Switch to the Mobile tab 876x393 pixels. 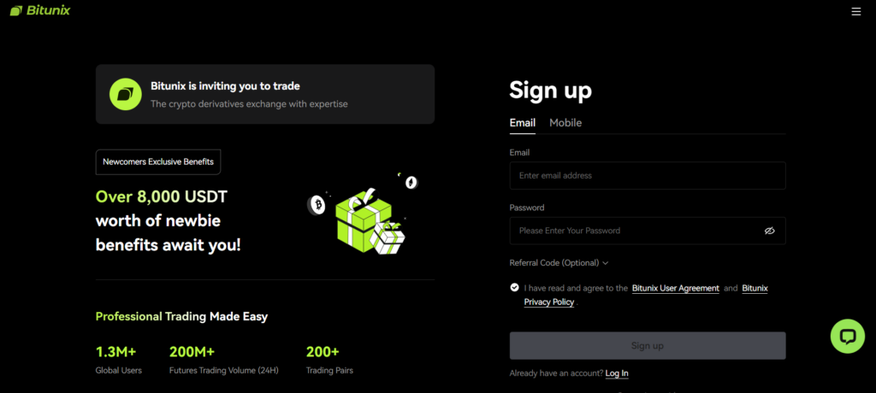point(565,123)
